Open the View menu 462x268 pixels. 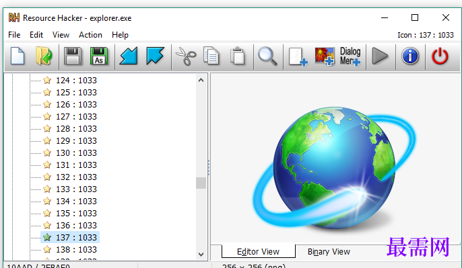coord(61,35)
